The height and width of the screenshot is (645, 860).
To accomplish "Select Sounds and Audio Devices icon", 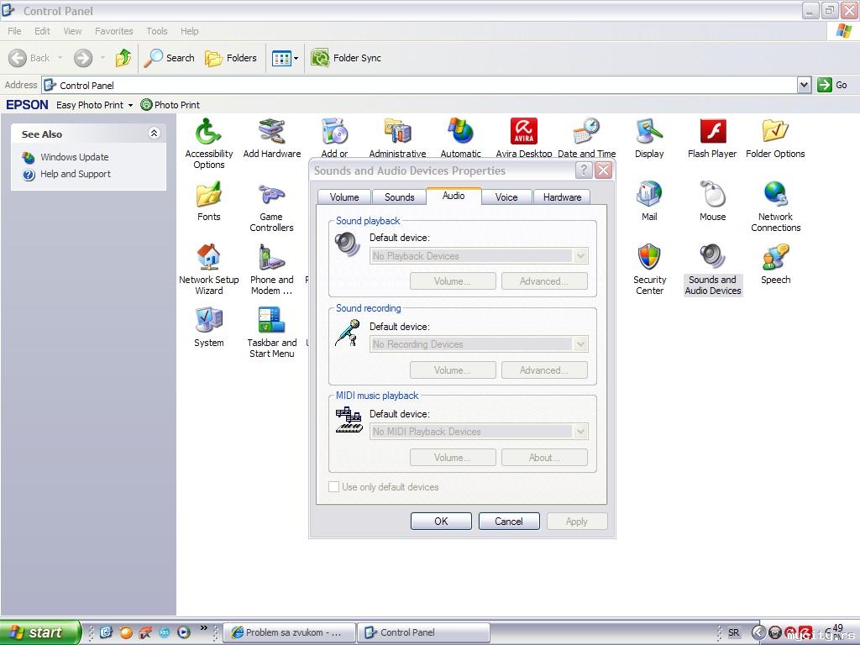I will point(712,270).
